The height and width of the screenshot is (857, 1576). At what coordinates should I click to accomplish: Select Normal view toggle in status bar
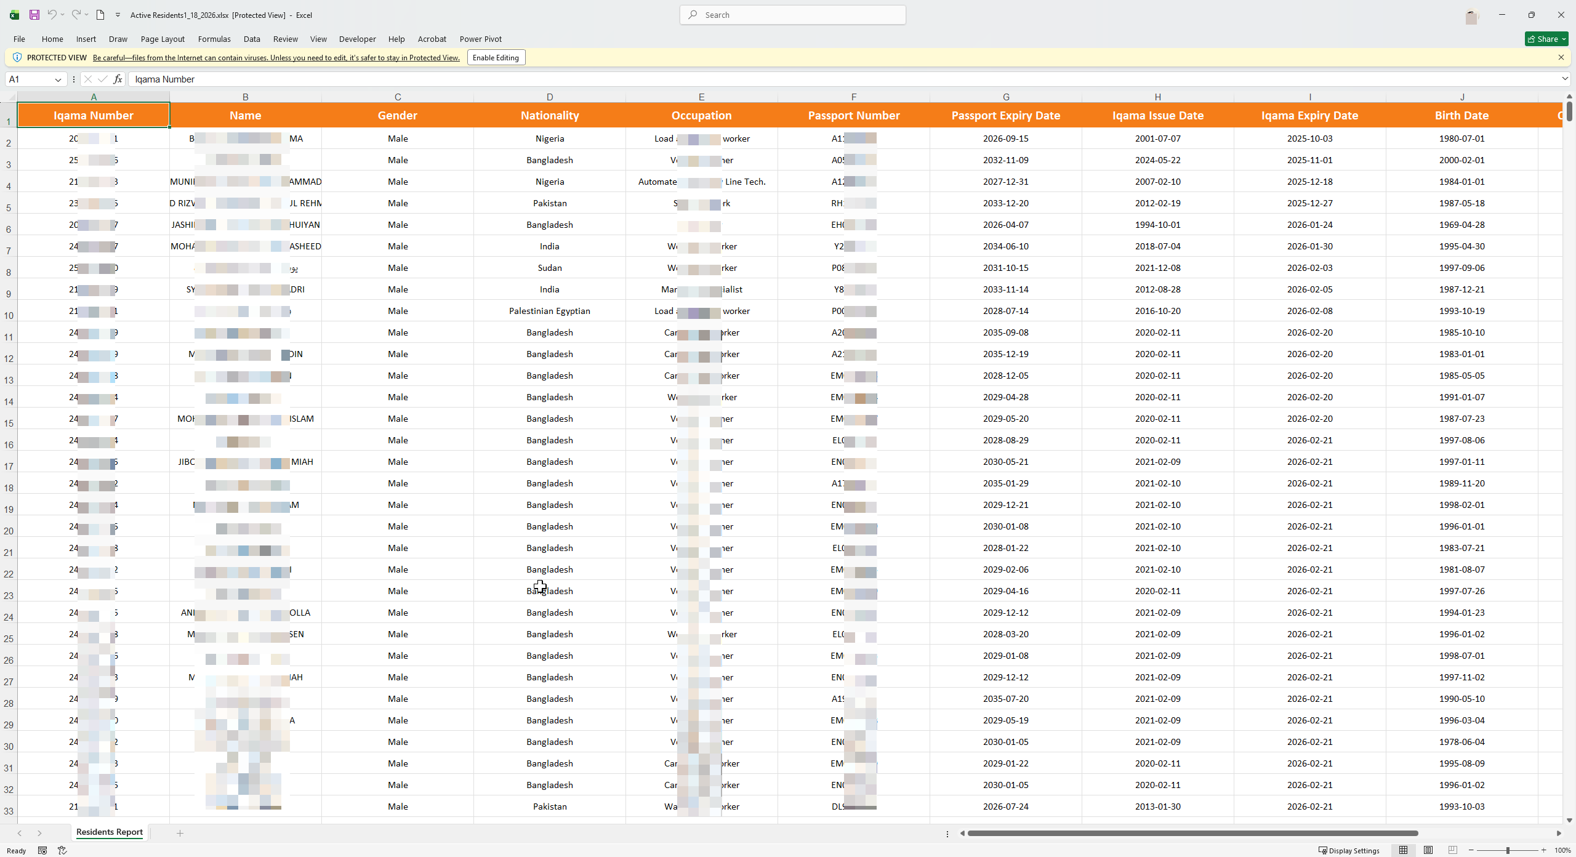[x=1403, y=850]
